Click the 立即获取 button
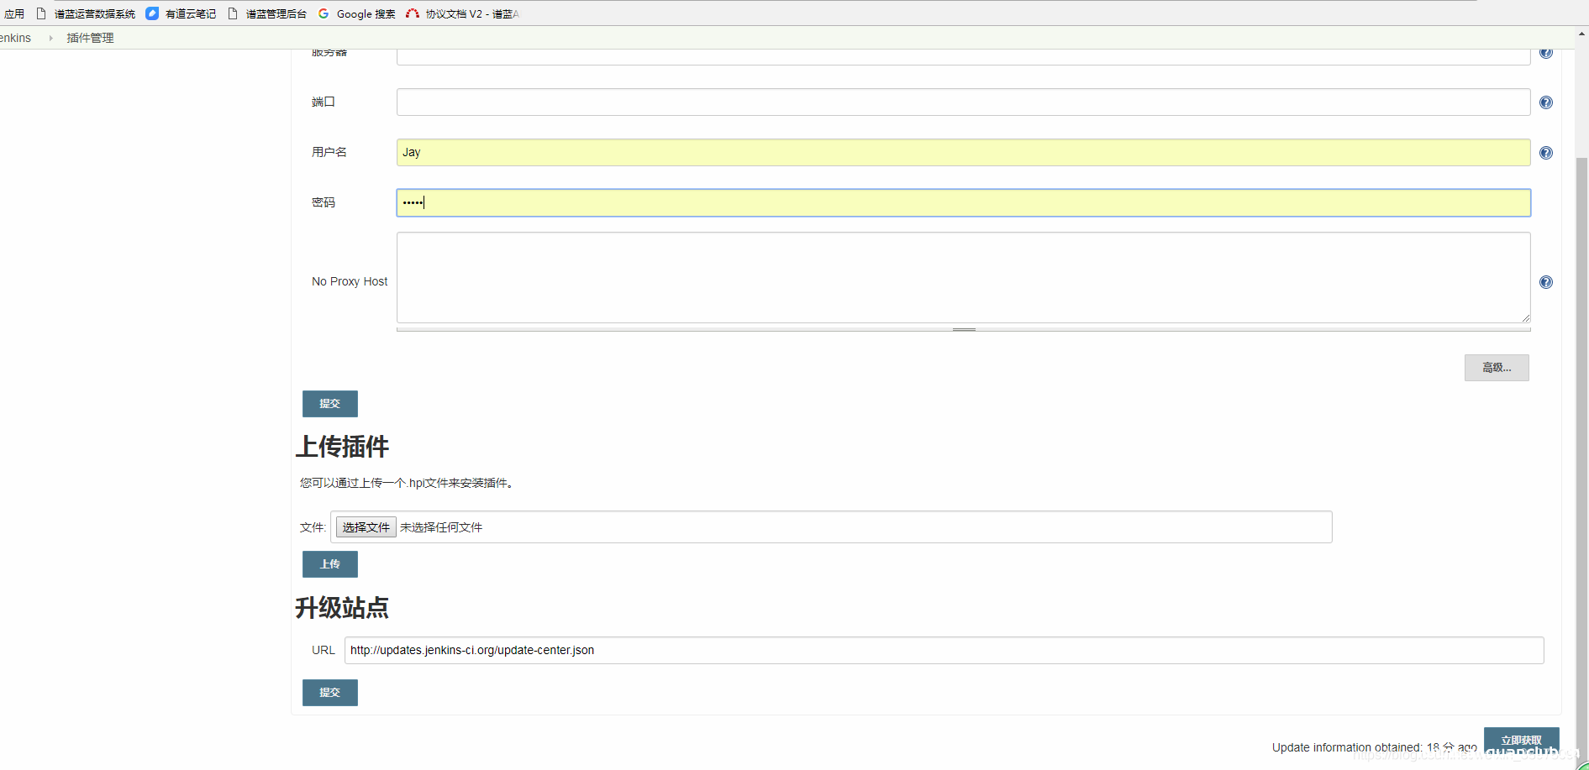Image resolution: width=1589 pixels, height=770 pixels. pyautogui.click(x=1521, y=741)
